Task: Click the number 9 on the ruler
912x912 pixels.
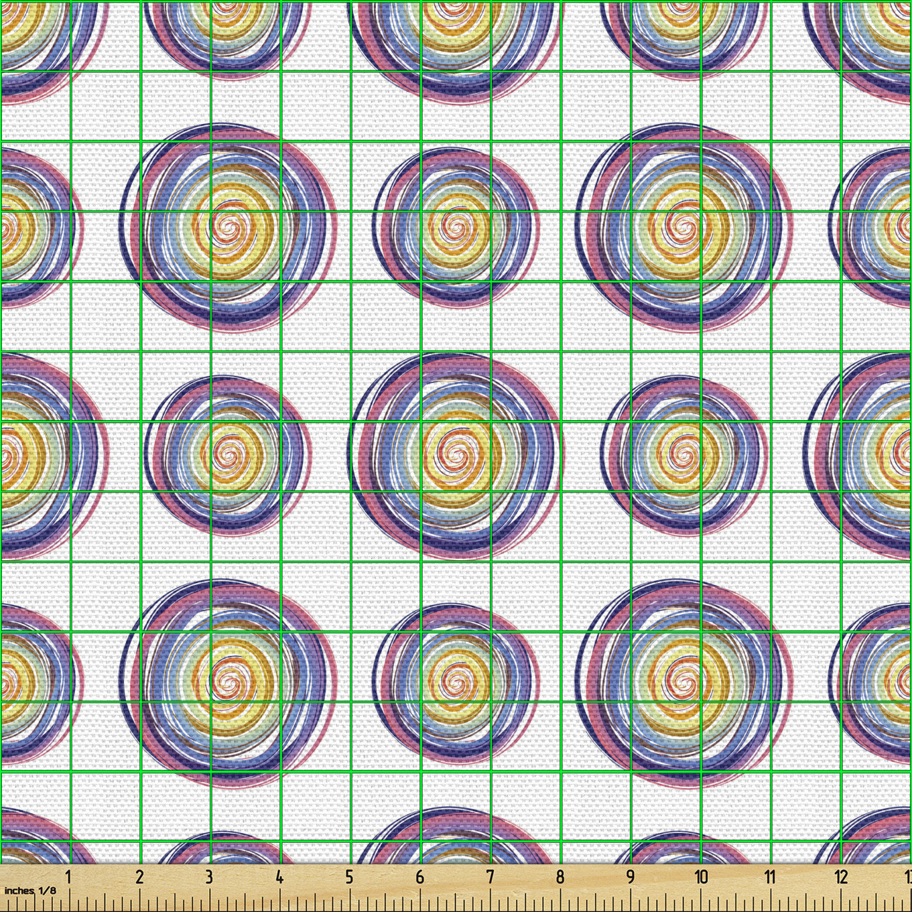Action: click(630, 877)
